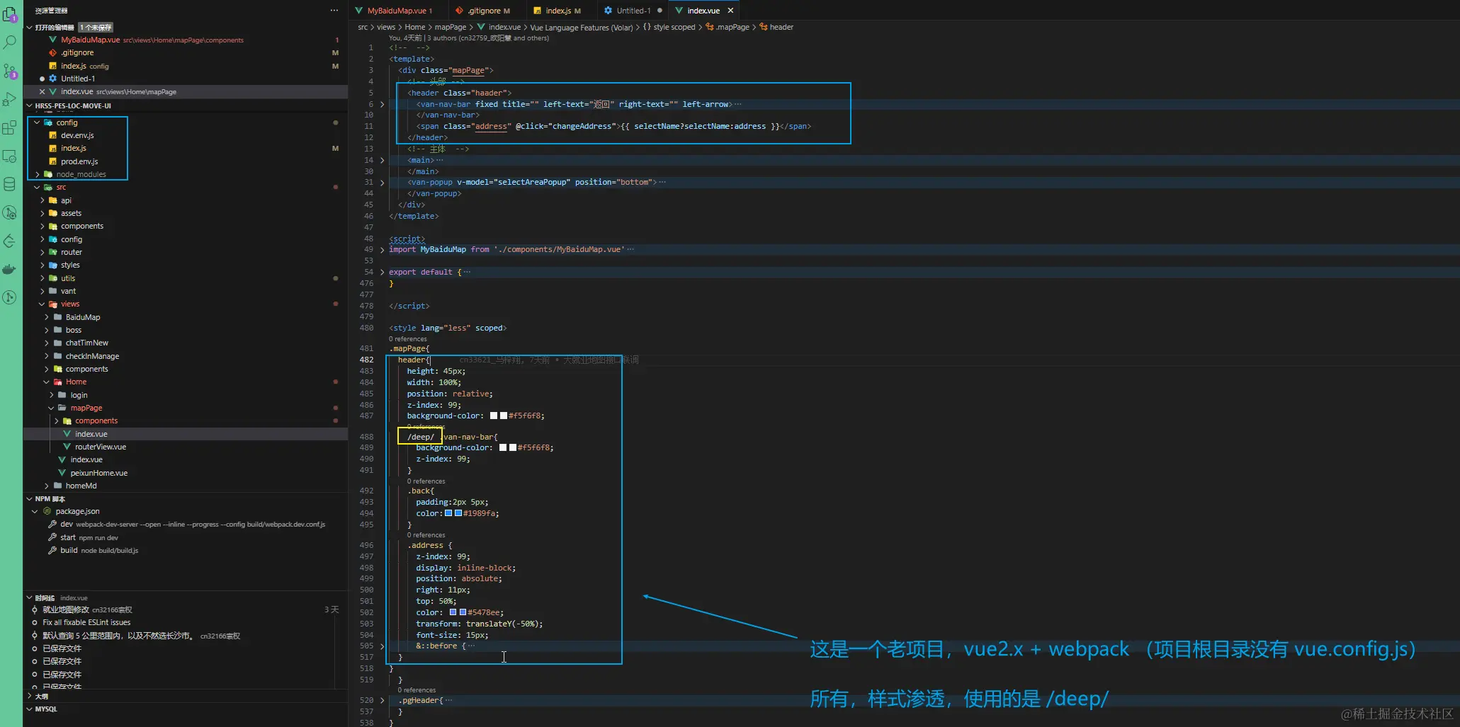The height and width of the screenshot is (727, 1460).
Task: Open the Docker view in the activity bar
Action: [x=10, y=269]
